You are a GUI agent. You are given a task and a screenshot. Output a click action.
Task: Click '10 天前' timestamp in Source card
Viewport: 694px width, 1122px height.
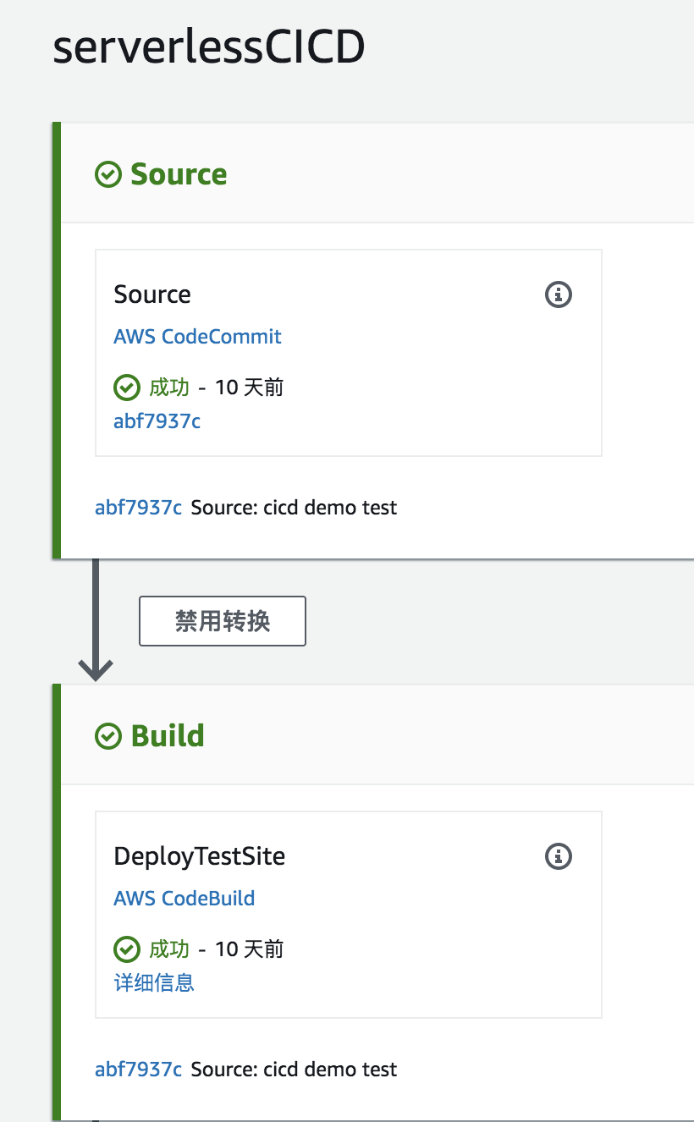click(x=249, y=388)
